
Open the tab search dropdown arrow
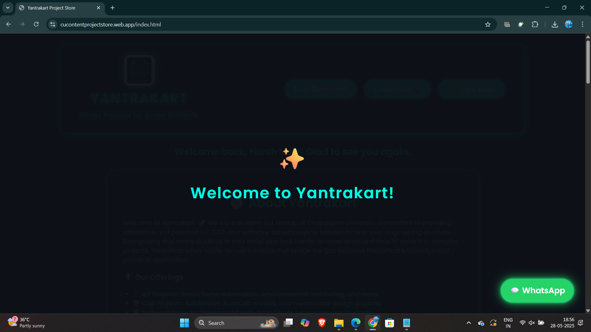coord(8,8)
